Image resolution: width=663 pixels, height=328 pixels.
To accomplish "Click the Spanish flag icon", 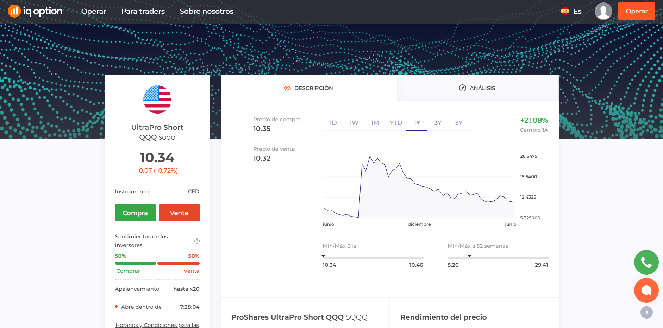I will point(565,11).
